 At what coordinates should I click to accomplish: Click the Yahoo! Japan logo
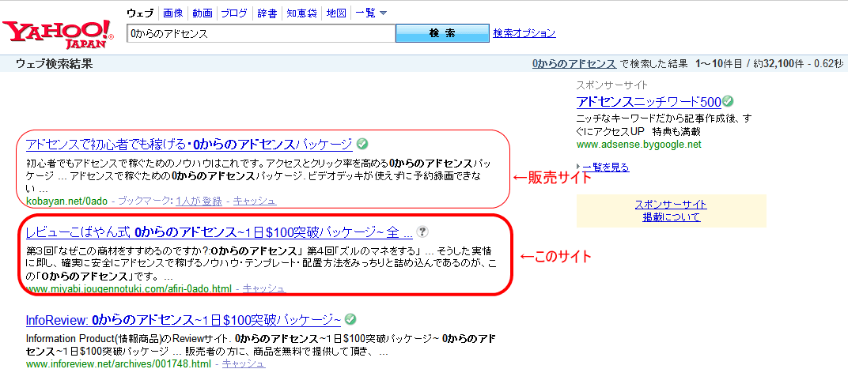pyautogui.click(x=59, y=33)
